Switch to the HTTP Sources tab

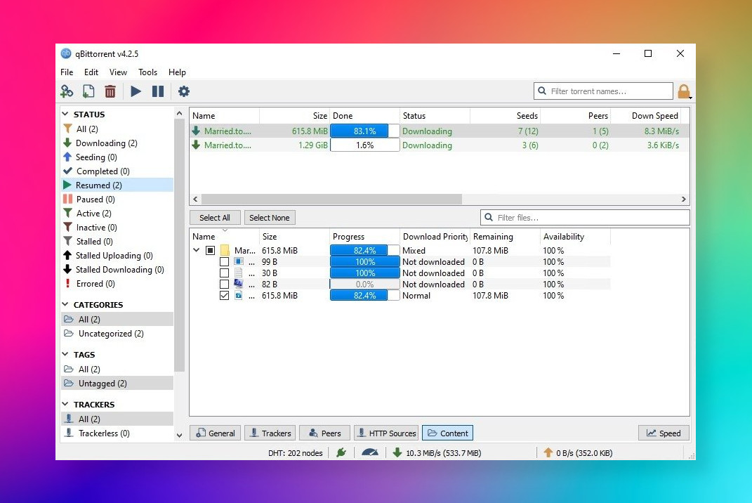[386, 433]
